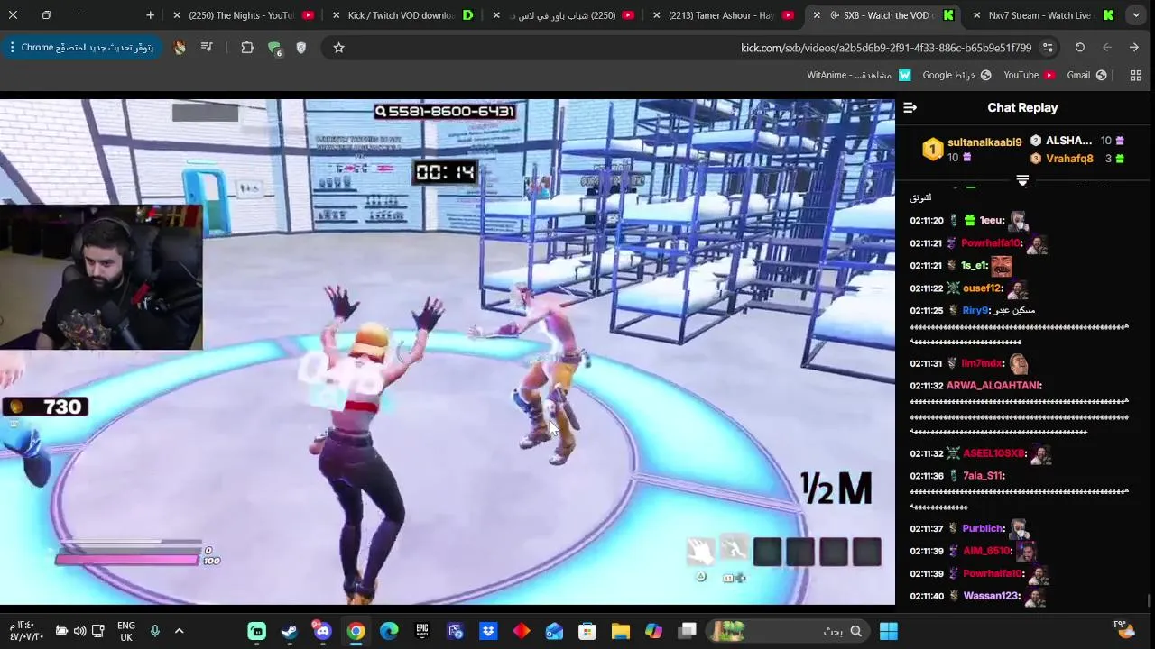Click username ARWA_ALQAHTANI in chat

tap(993, 386)
